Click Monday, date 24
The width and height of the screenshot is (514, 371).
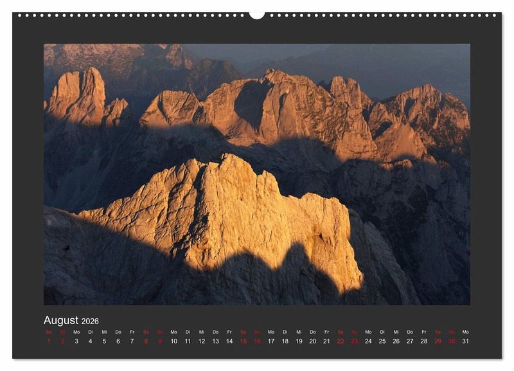point(368,341)
